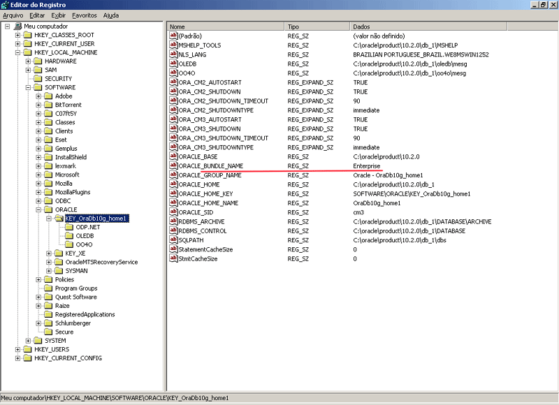Open the Arquivo menu
559x405 pixels.
pyautogui.click(x=13, y=15)
